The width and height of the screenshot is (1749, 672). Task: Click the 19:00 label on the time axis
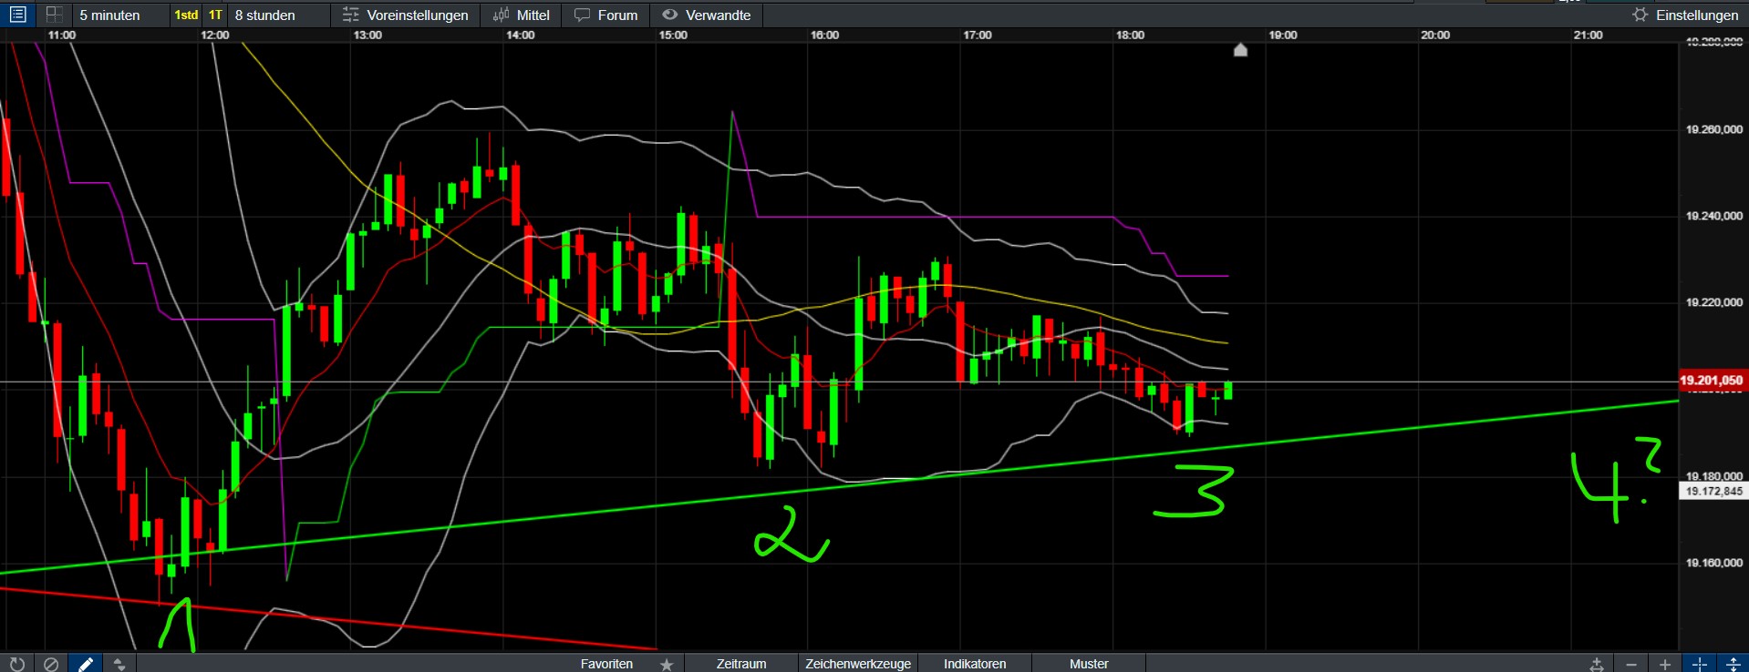tap(1283, 35)
